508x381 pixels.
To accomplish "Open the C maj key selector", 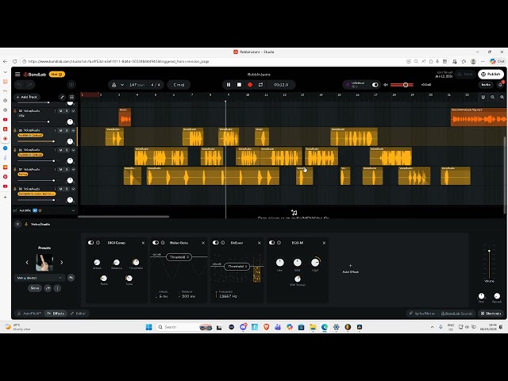I will [x=179, y=85].
